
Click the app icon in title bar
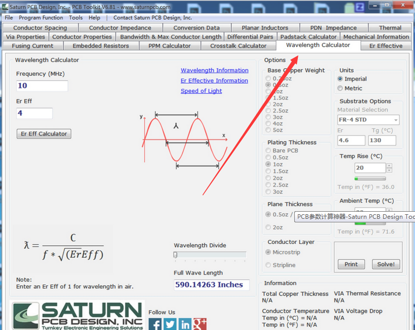click(5, 7)
